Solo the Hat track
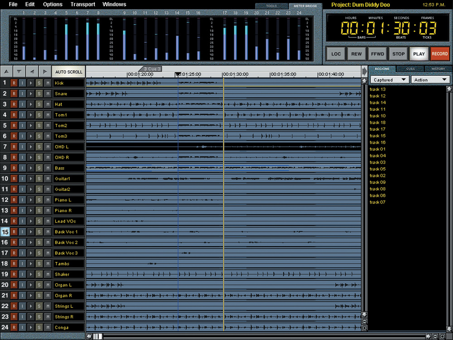 39,104
